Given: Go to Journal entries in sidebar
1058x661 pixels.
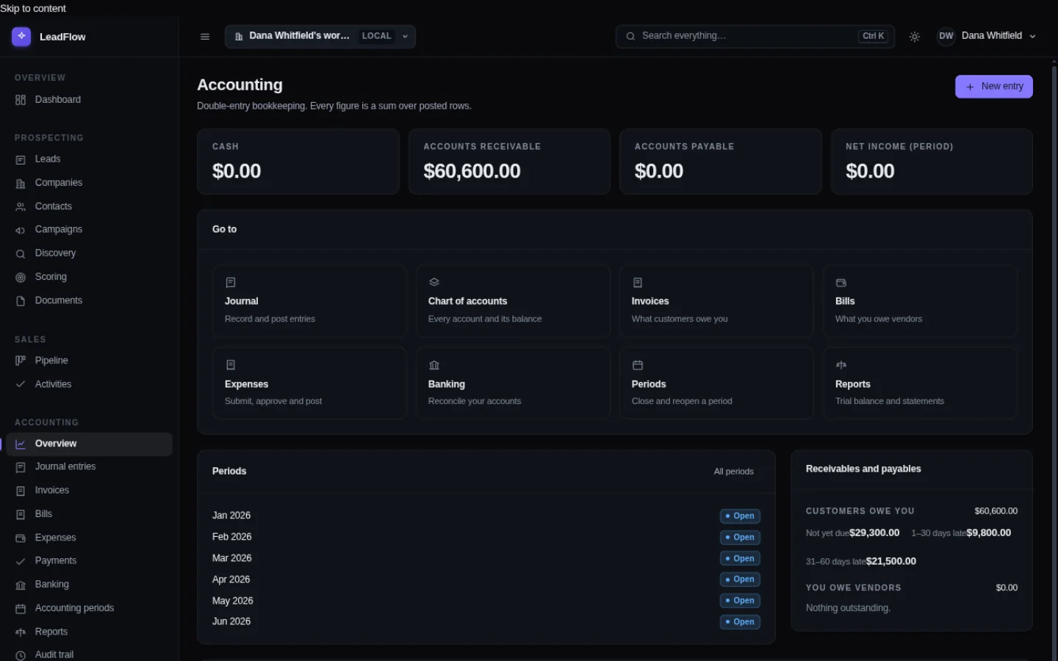Looking at the screenshot, I should 90,467.
